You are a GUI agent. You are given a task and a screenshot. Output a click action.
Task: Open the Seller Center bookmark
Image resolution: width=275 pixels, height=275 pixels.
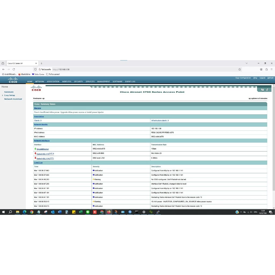point(38,74)
